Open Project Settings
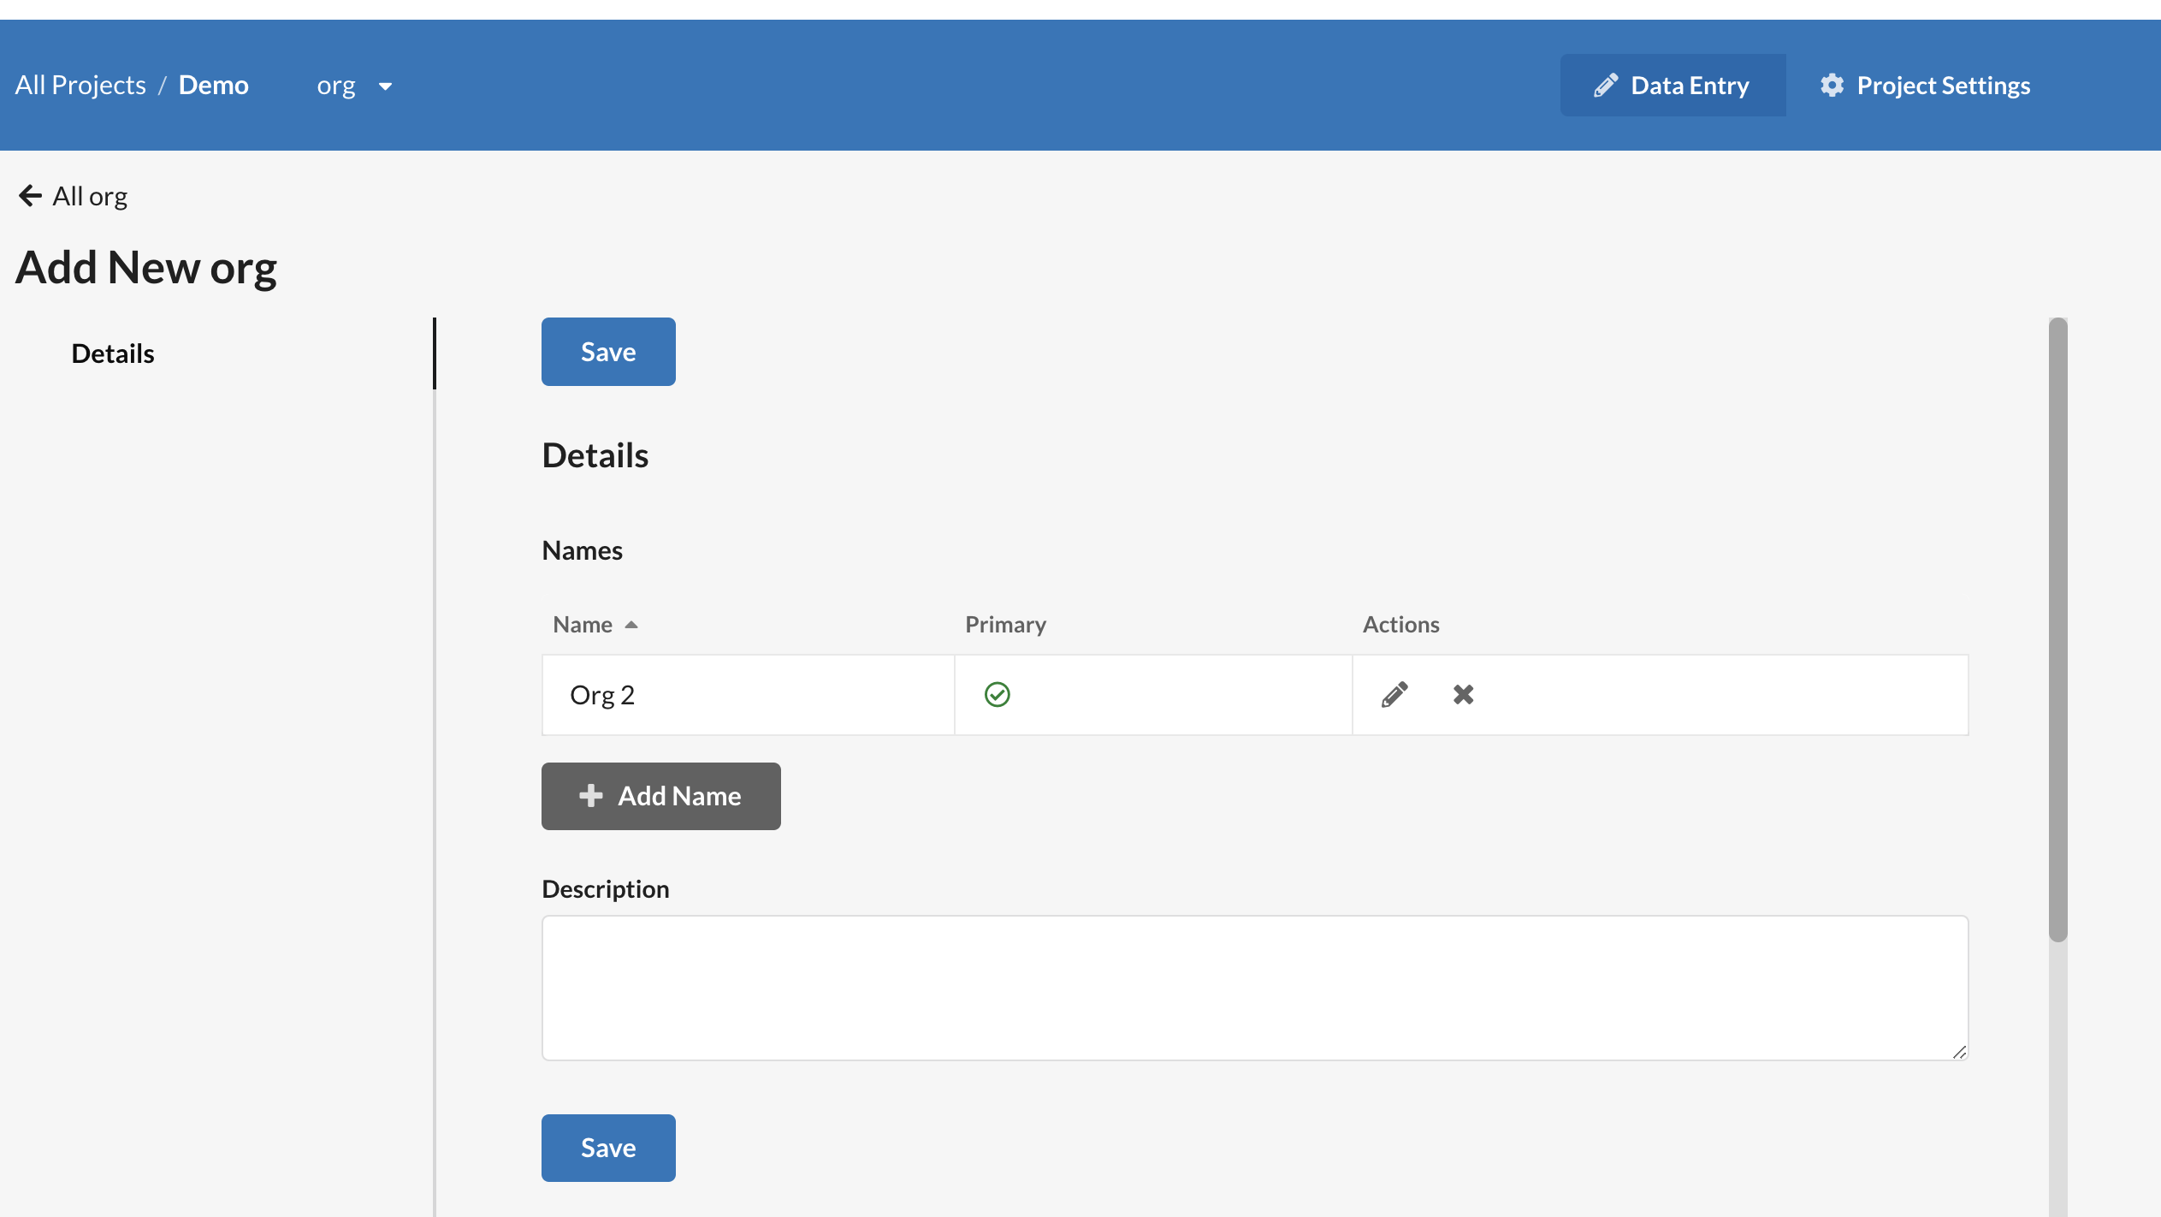 point(1925,86)
